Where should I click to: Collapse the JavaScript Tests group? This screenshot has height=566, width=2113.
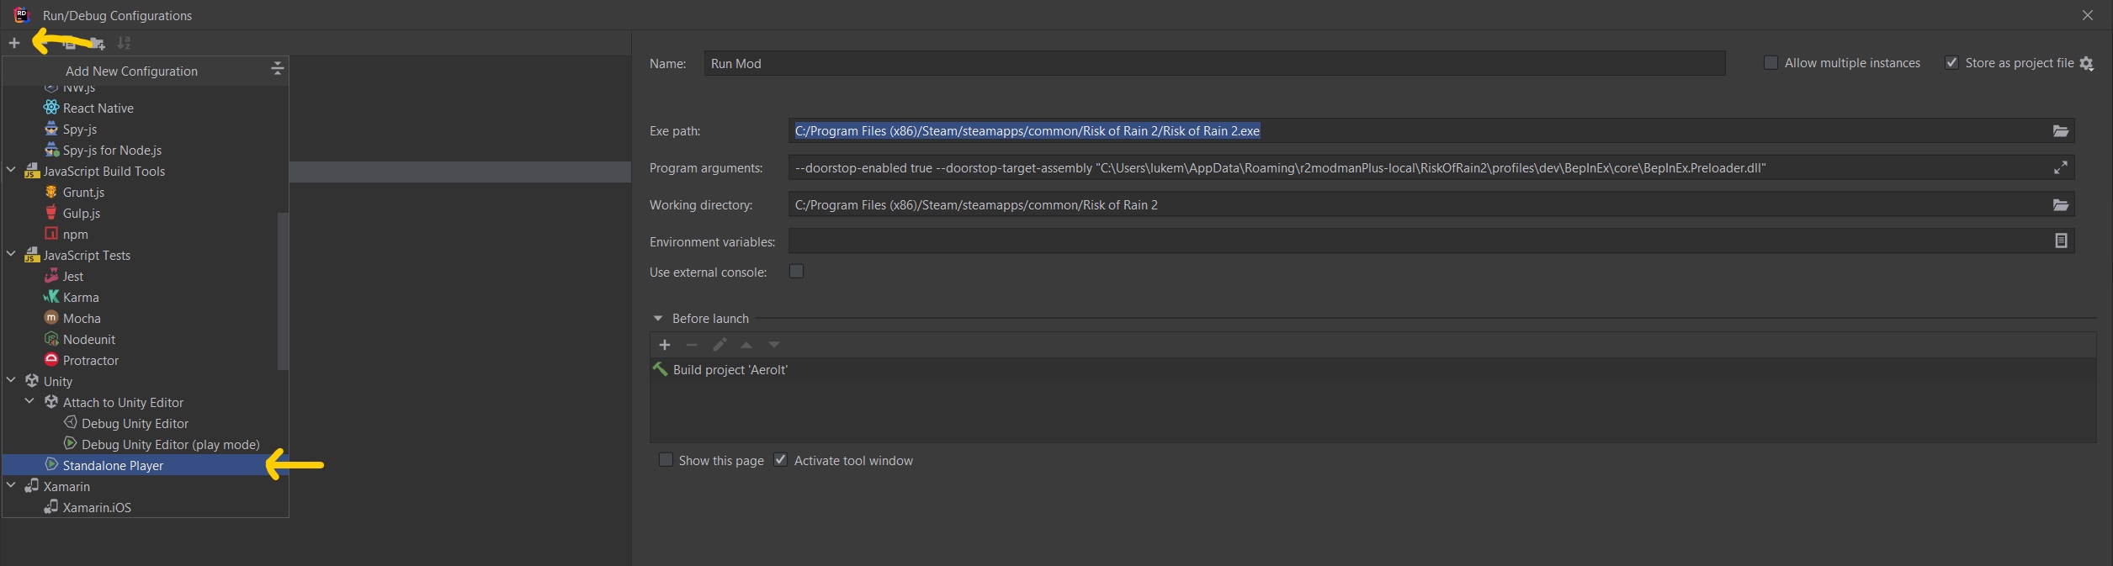point(11,254)
